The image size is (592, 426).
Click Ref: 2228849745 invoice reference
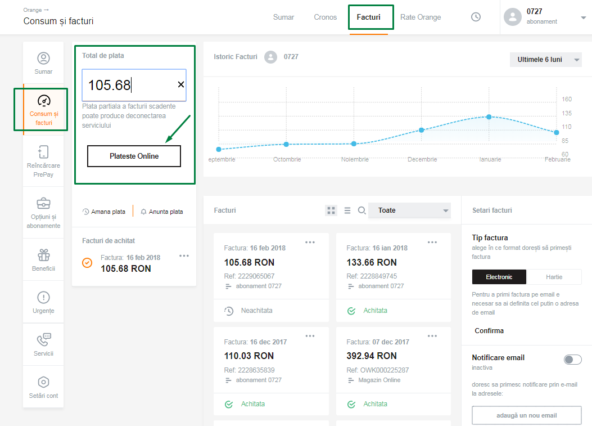[372, 276]
